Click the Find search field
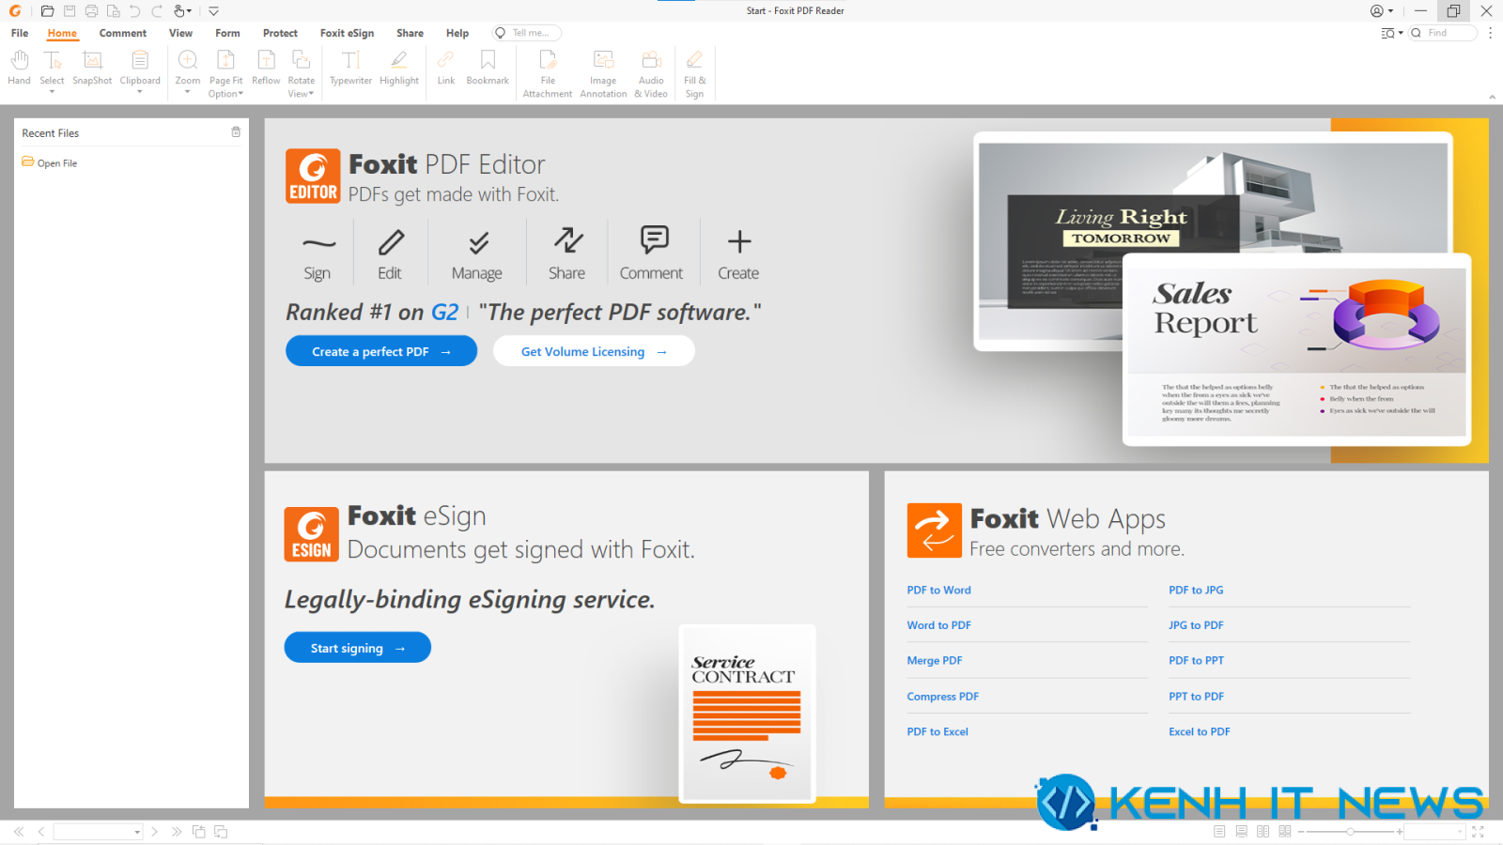Screen dimensions: 1503x845 [x=1443, y=33]
